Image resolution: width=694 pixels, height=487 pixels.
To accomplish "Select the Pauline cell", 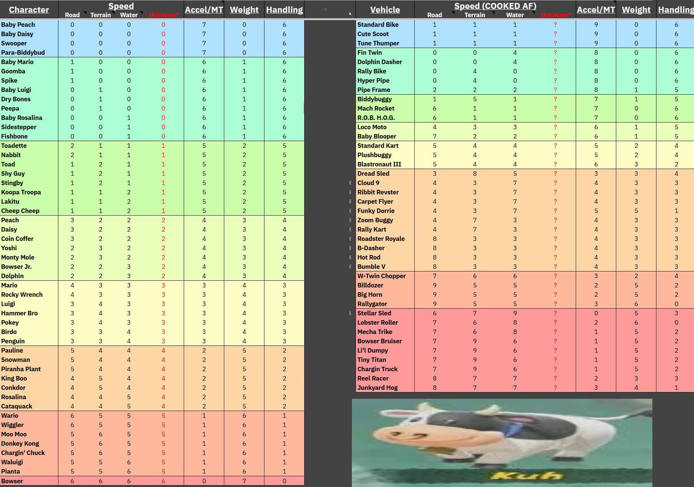I will pos(29,350).
